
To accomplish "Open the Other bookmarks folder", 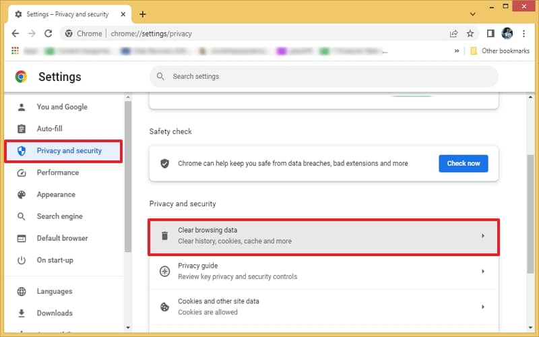I will click(x=500, y=51).
